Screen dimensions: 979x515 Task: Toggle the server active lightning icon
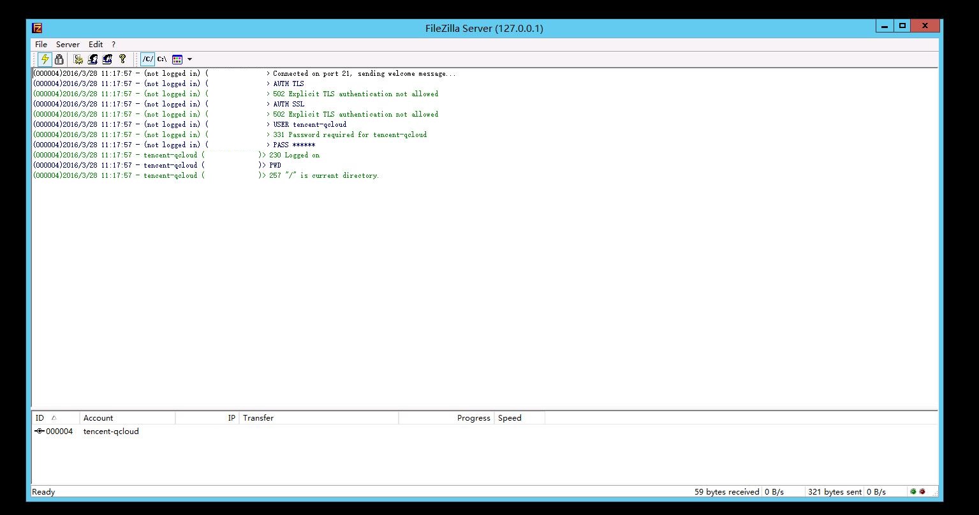point(45,59)
